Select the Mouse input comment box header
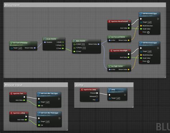170x133 pixels. pos(36,85)
